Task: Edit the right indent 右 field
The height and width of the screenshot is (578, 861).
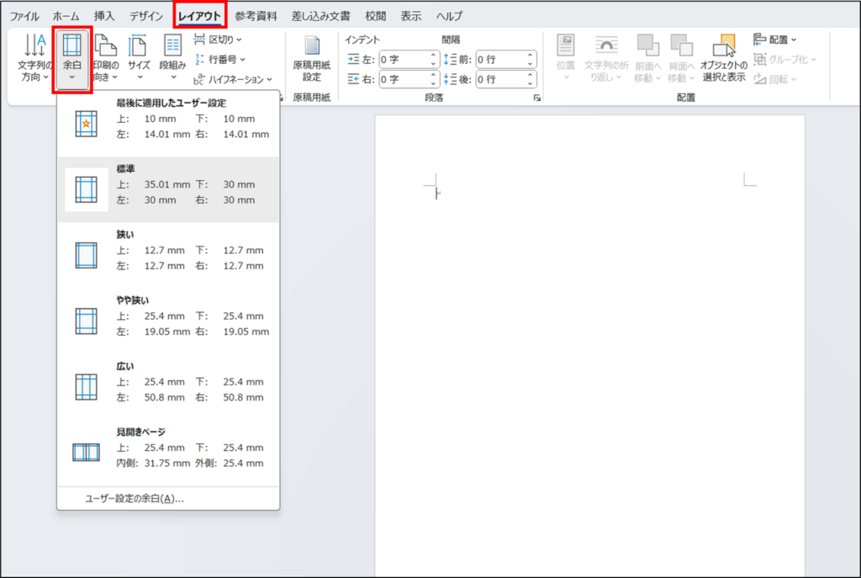Action: pos(404,80)
